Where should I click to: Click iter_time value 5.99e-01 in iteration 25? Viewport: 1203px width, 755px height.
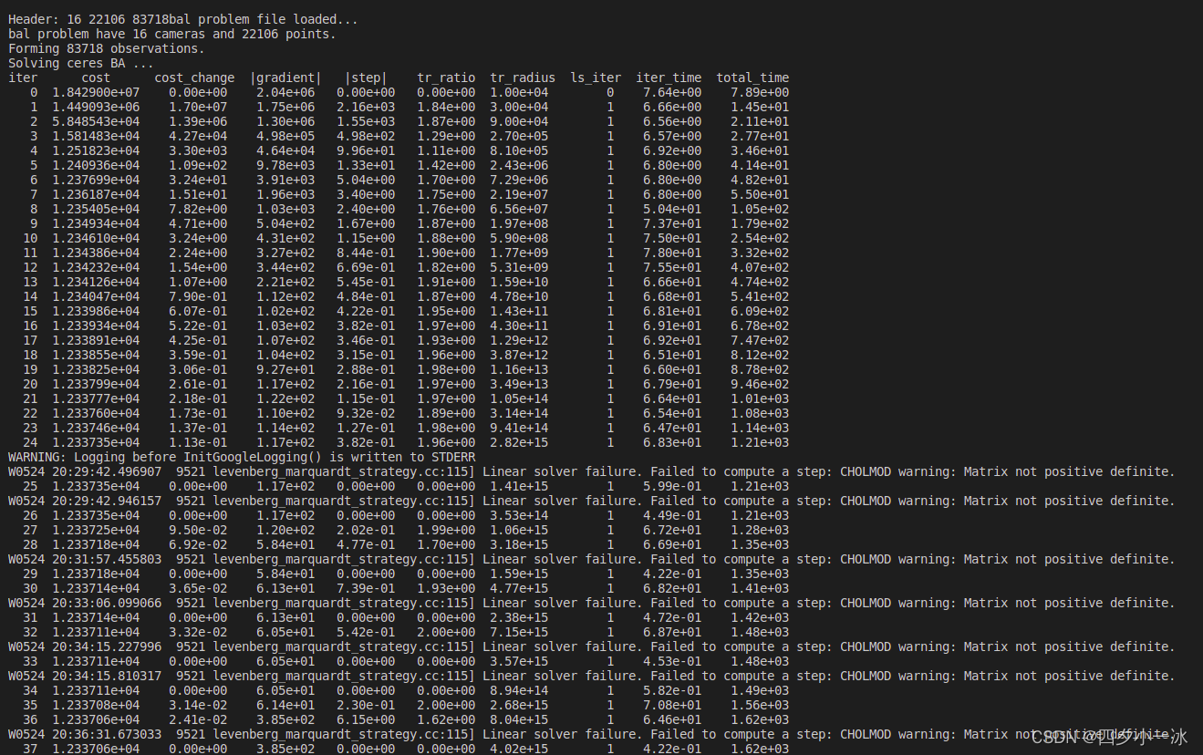672,486
